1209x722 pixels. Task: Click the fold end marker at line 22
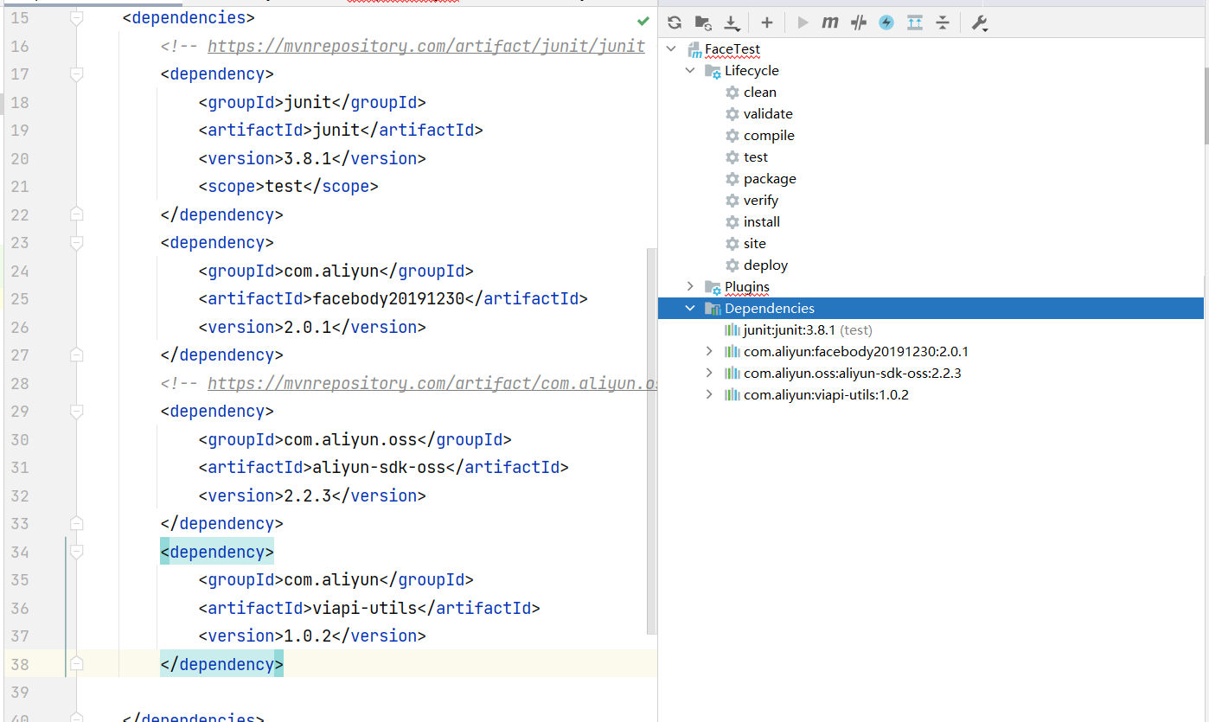77,214
